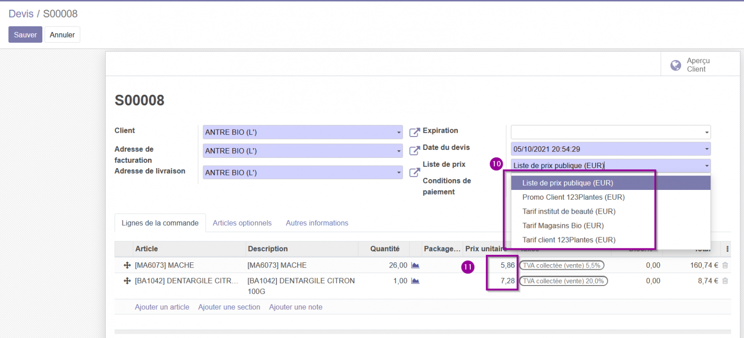Open optional columns menu in table header
This screenshot has height=338, width=744.
tap(727, 249)
